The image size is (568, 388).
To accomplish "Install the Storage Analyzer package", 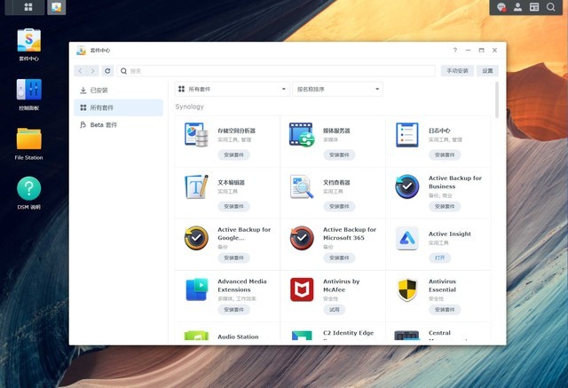I will [x=233, y=155].
